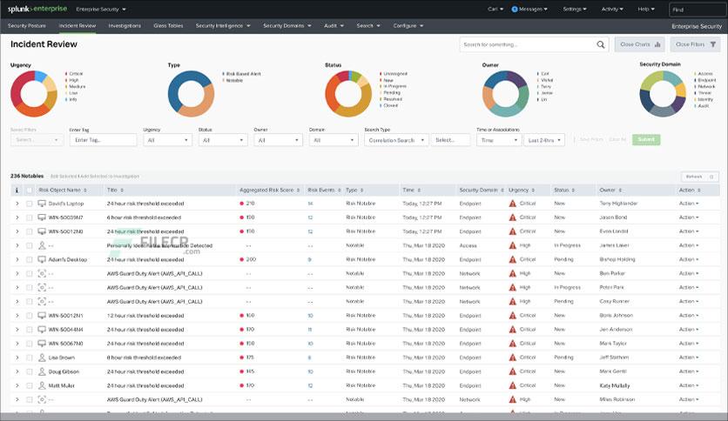
Task: Sort the table by Urgency column
Action: click(x=533, y=190)
